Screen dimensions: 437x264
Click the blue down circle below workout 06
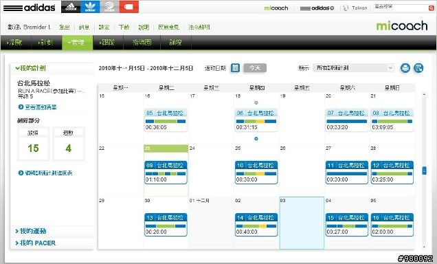coord(256,139)
